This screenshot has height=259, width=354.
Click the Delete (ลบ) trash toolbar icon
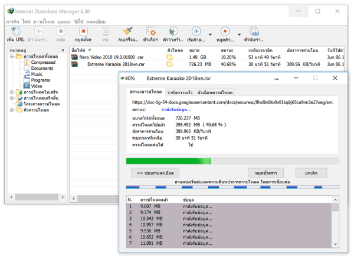click(x=106, y=31)
